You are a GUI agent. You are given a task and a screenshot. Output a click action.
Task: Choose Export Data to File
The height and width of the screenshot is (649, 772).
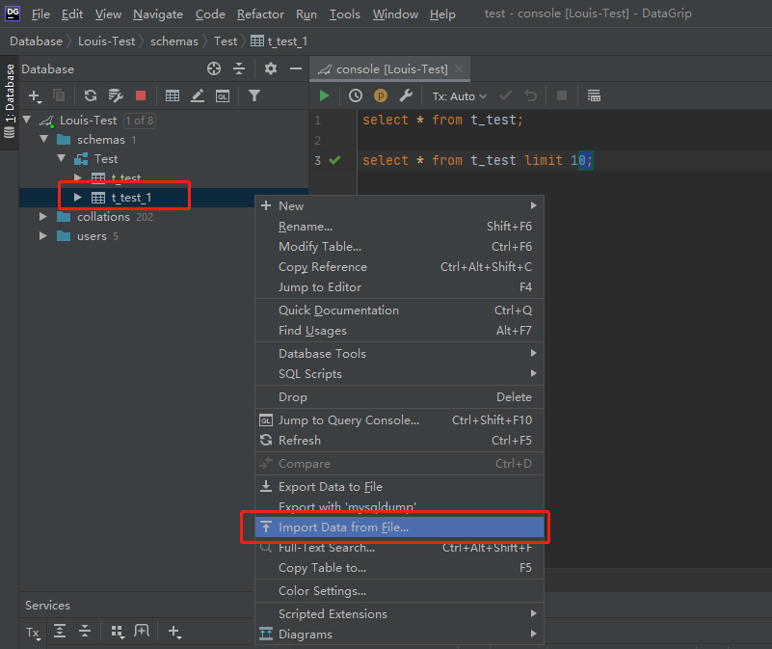click(399, 487)
